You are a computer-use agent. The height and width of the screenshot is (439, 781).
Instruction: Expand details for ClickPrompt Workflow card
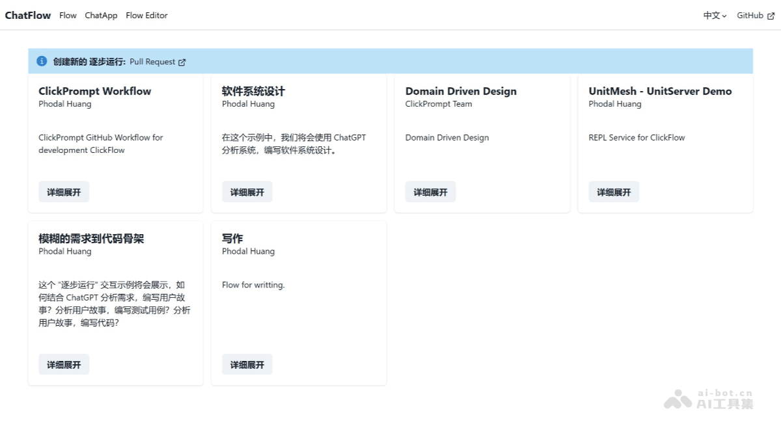click(x=64, y=192)
